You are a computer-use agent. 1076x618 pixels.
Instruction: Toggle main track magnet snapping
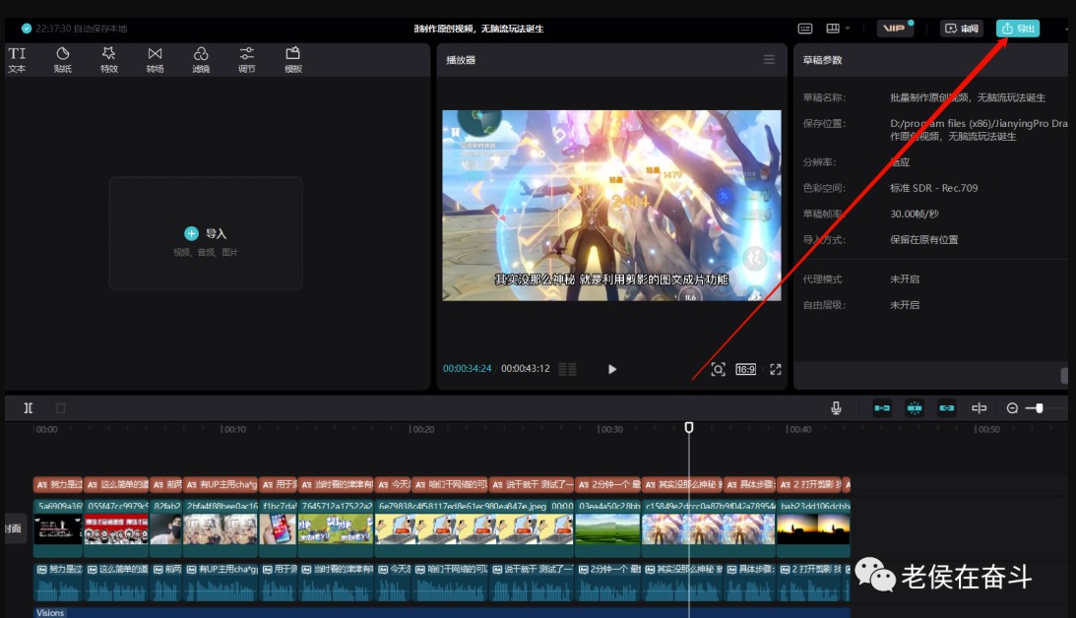pyautogui.click(x=882, y=407)
